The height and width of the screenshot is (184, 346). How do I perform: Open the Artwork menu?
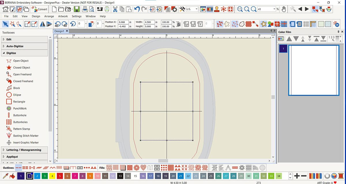click(x=63, y=16)
